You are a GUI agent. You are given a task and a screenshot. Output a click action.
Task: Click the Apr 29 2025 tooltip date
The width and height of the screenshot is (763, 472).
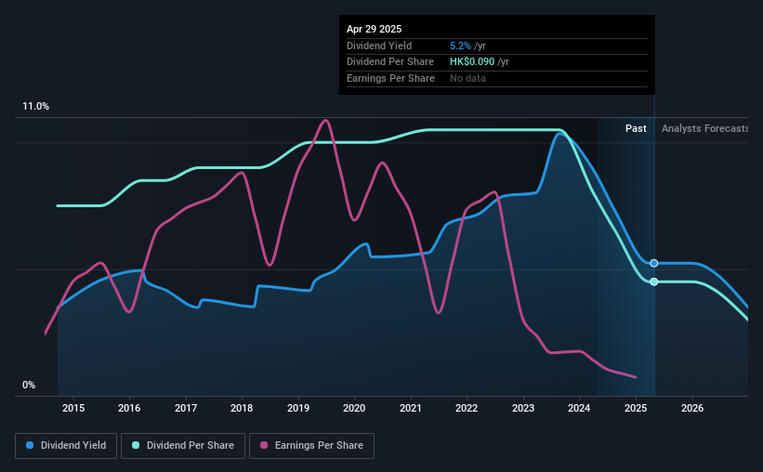(375, 29)
